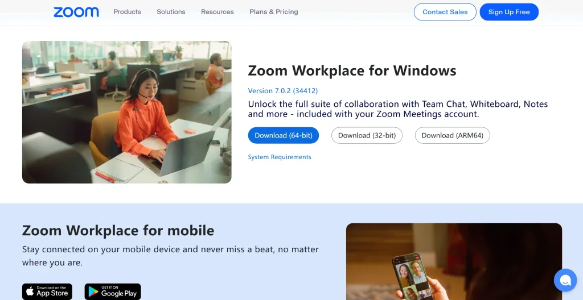This screenshot has height=300, width=583.
Task: Click the Zoom Workplace for mobile heading
Action: [118, 231]
